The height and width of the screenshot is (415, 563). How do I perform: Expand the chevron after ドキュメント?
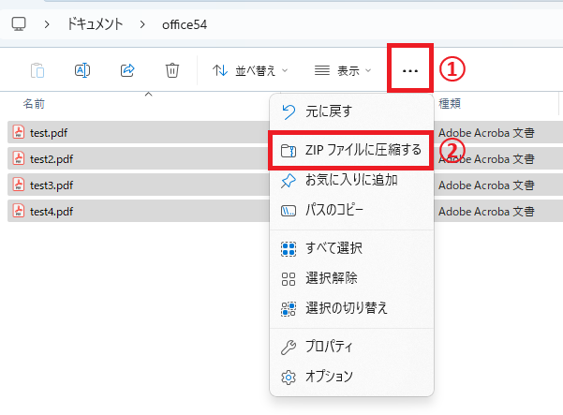[142, 24]
